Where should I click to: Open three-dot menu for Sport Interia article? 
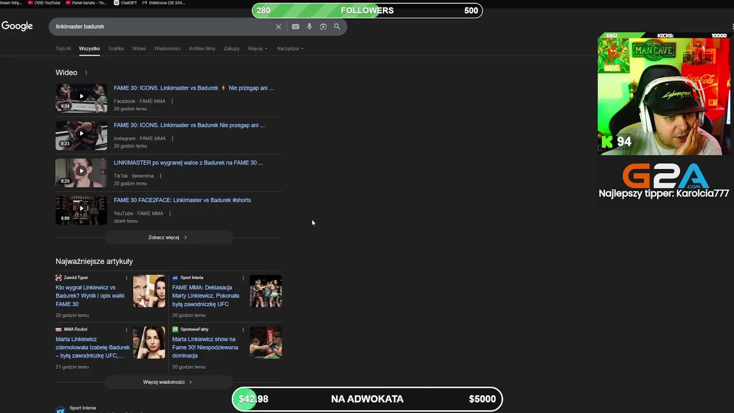243,278
